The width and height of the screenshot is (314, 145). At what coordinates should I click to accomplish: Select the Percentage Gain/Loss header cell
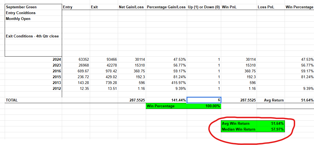(166, 7)
